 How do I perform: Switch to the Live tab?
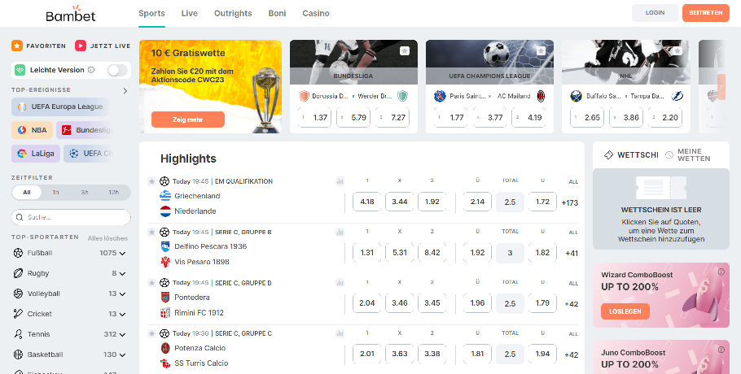coord(190,13)
